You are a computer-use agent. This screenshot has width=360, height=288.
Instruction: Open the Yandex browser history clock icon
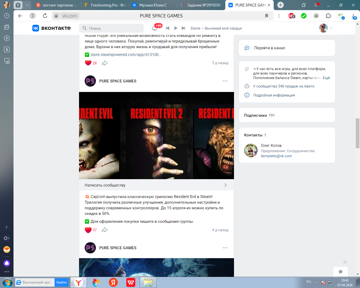point(7,16)
